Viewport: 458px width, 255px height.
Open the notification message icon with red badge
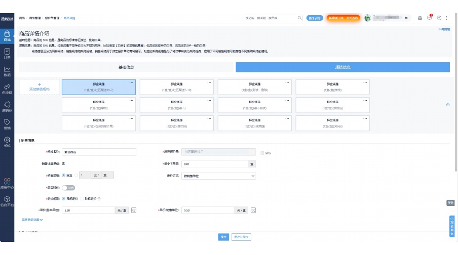coord(430,18)
